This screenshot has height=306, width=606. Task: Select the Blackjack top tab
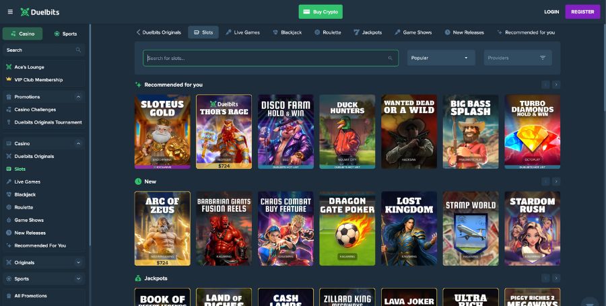[x=287, y=32]
